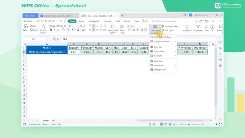Click the Paste icon
245x138 pixels.
[x=26, y=26]
